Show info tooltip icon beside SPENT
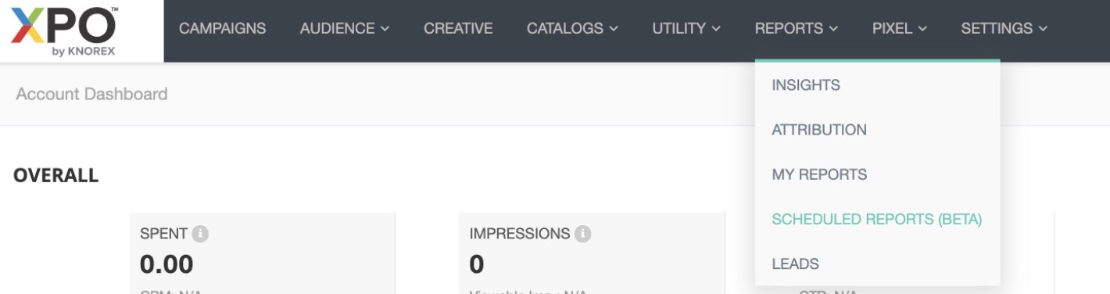The height and width of the screenshot is (294, 1110). tap(200, 234)
